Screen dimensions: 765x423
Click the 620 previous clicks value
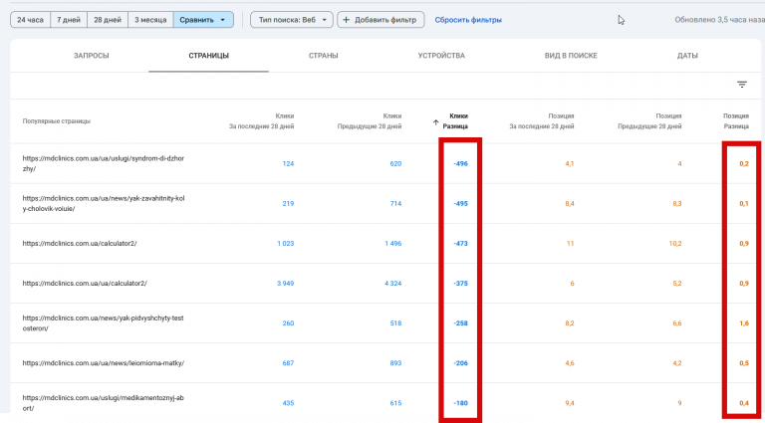(x=395, y=164)
